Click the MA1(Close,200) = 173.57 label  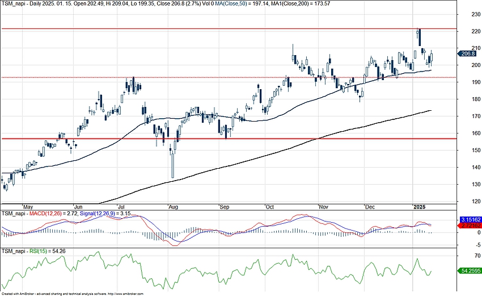point(301,3)
